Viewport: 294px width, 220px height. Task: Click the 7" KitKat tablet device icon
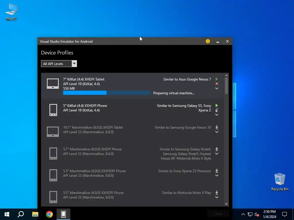click(53, 84)
